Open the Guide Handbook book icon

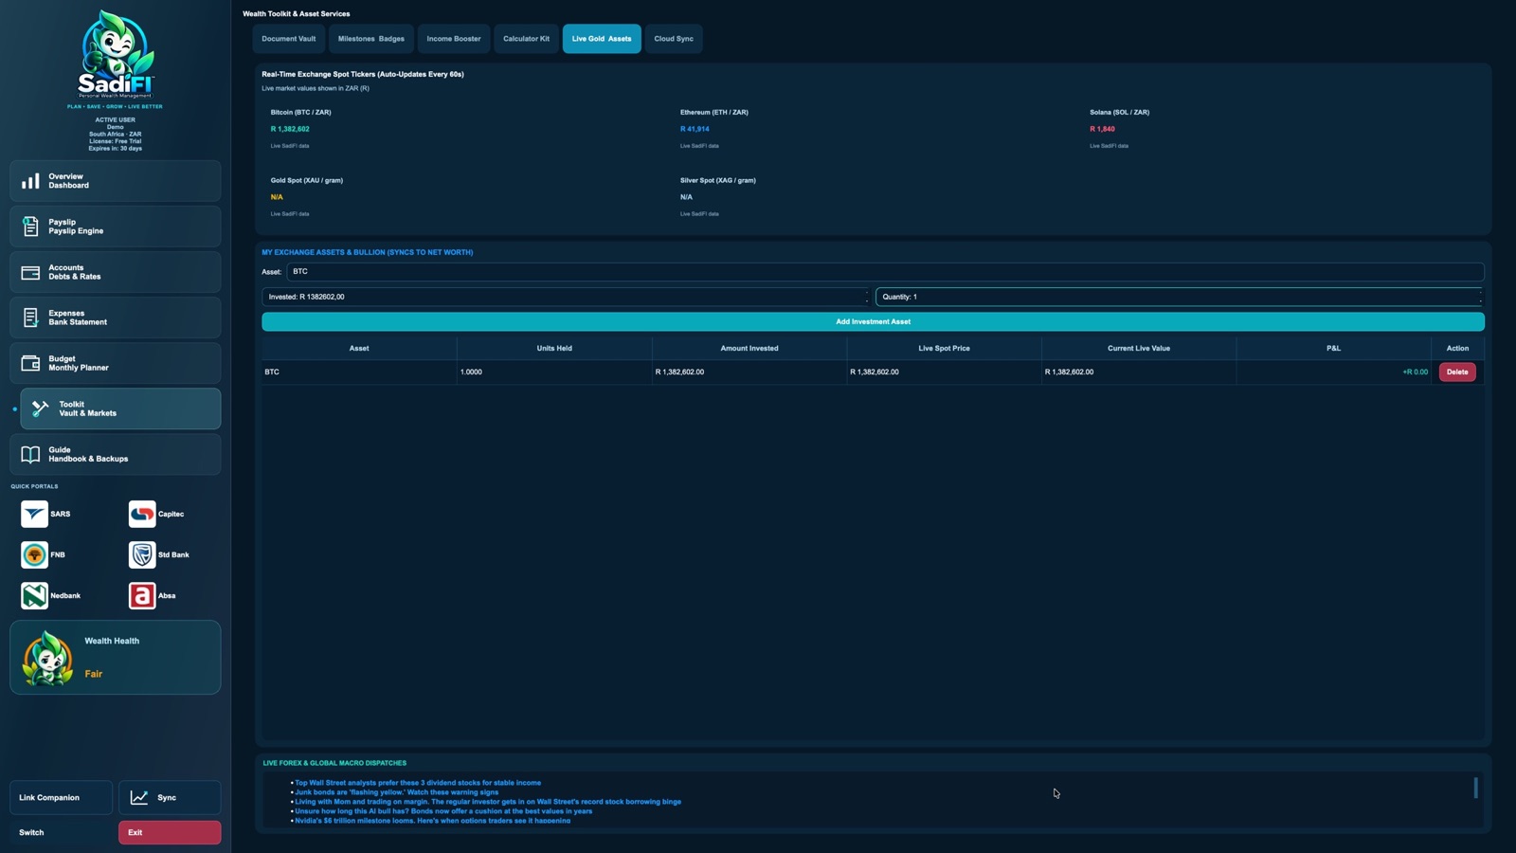click(30, 454)
